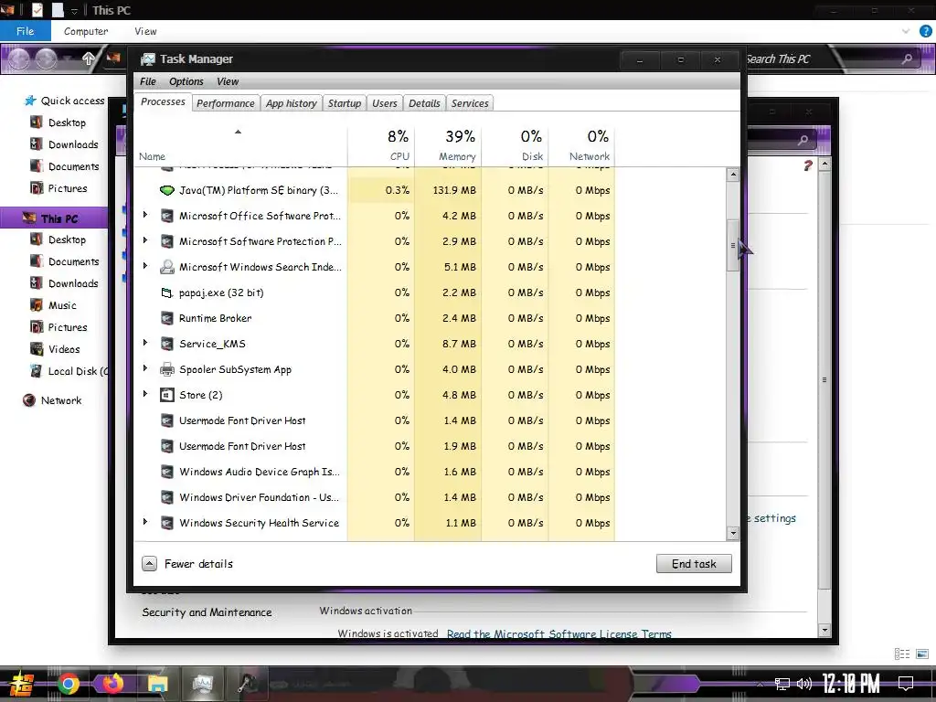936x702 pixels.
Task: Click the large icons view button in Explorer
Action: point(922,654)
